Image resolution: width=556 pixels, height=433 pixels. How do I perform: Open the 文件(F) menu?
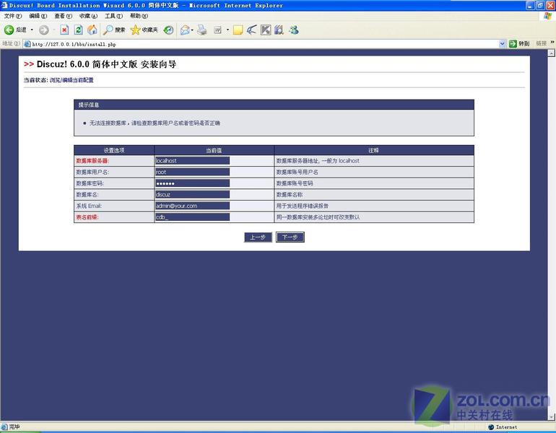[13, 16]
